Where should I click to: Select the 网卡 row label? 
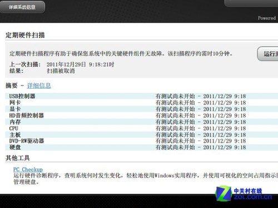(x=15, y=103)
